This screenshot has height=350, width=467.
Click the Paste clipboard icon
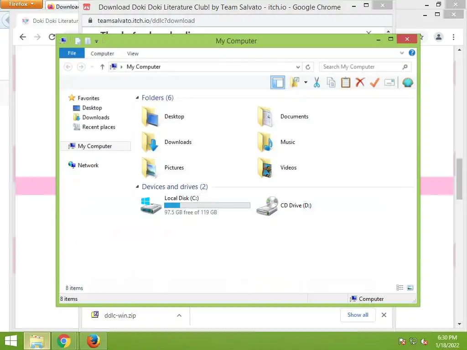pyautogui.click(x=346, y=82)
